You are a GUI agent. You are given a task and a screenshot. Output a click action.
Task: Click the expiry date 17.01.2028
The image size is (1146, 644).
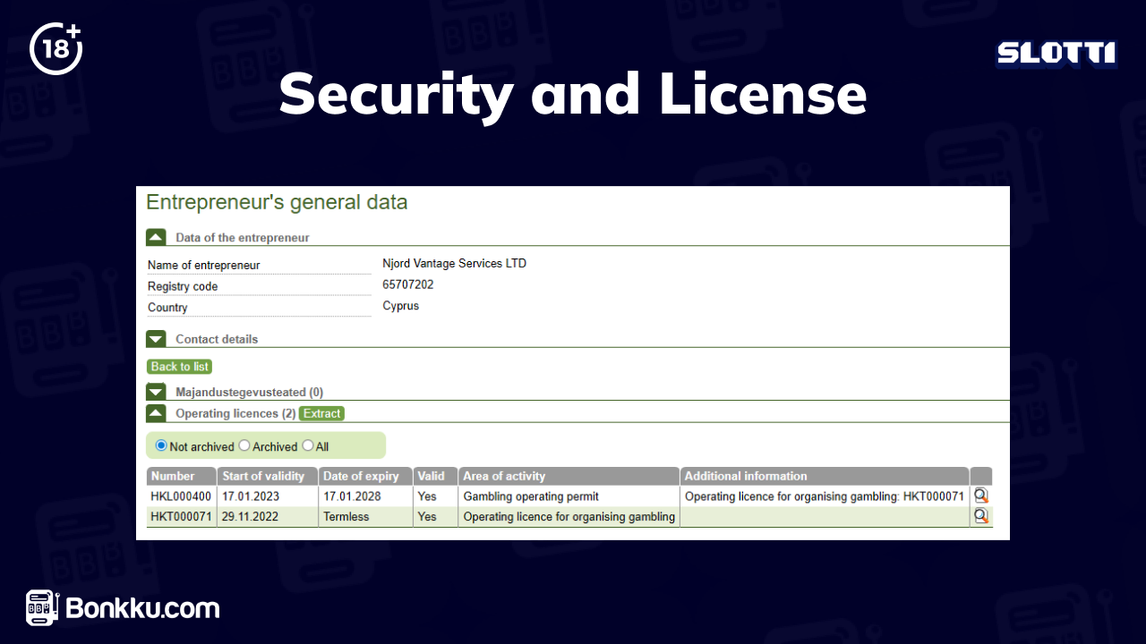click(352, 496)
